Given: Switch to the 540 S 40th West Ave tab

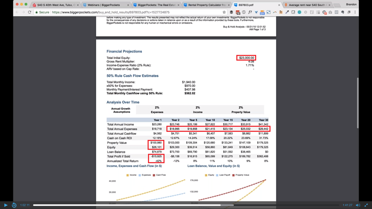Looking at the screenshot, I should 56,5.
